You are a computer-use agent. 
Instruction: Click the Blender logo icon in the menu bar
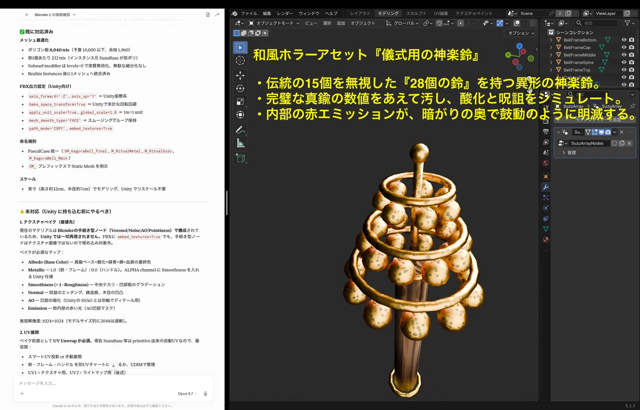click(234, 13)
